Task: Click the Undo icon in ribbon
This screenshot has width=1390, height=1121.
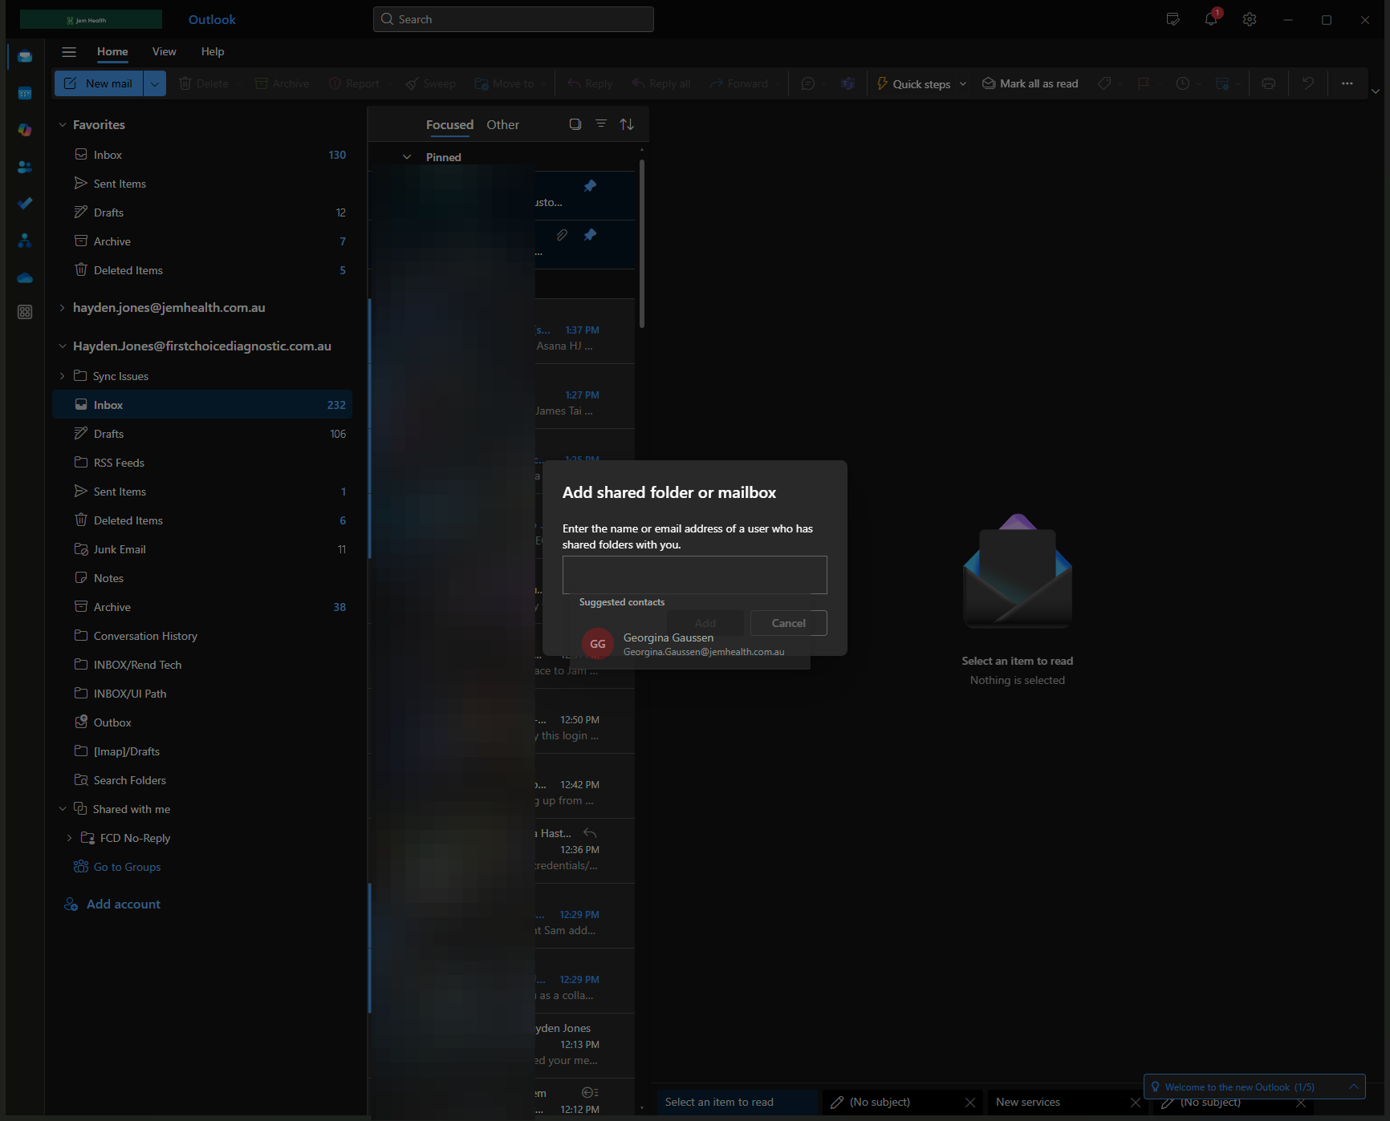Action: (1308, 83)
